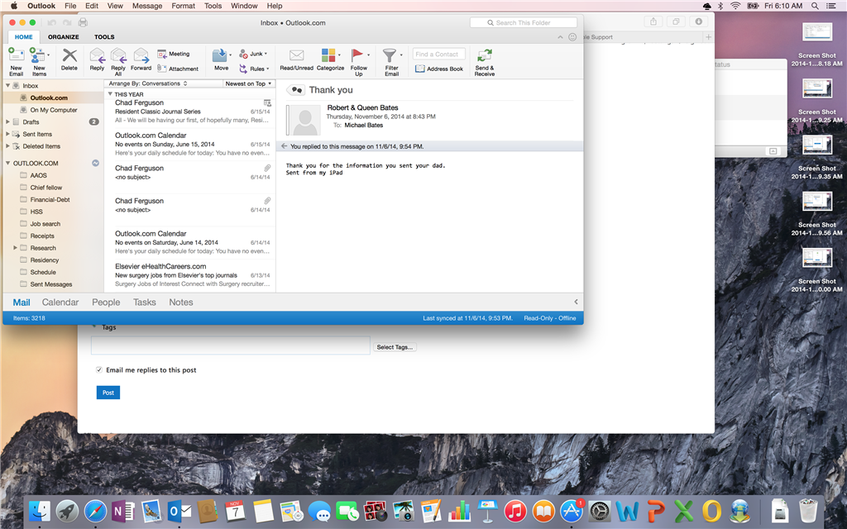Open Safari from the Dock
This screenshot has height=529, width=847.
coord(96,510)
